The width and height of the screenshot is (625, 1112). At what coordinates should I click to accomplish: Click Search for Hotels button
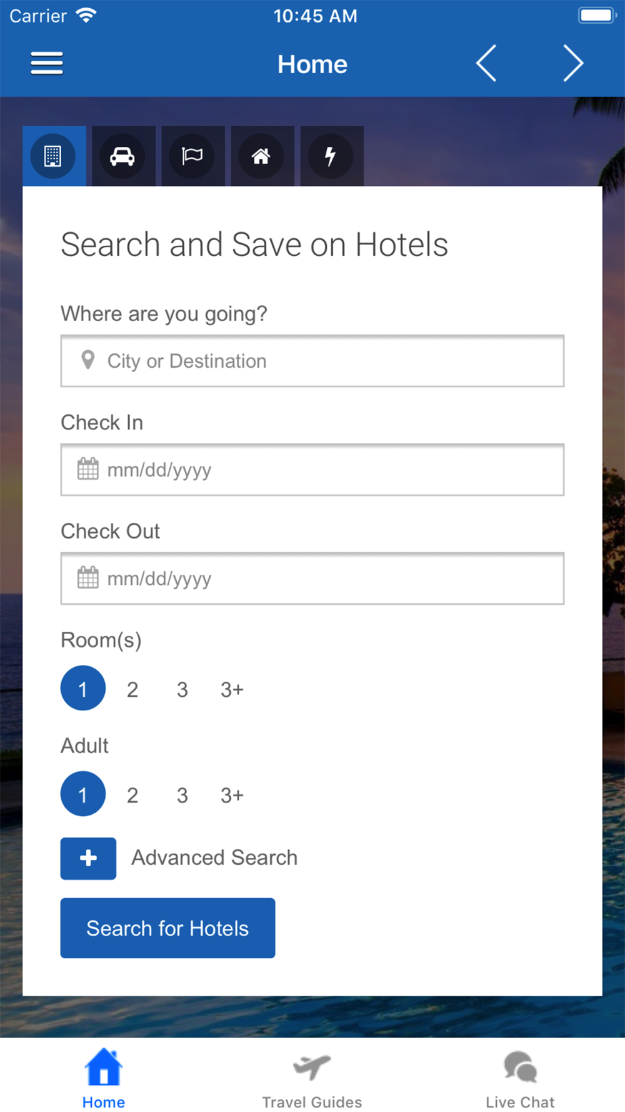pyautogui.click(x=167, y=928)
